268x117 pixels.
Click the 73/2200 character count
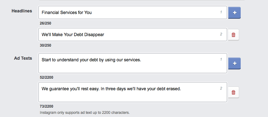[x=47, y=106]
